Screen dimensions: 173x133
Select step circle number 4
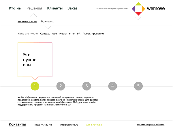tap(112, 86)
